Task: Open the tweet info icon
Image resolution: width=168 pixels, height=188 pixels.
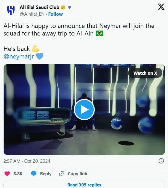Action: [161, 161]
